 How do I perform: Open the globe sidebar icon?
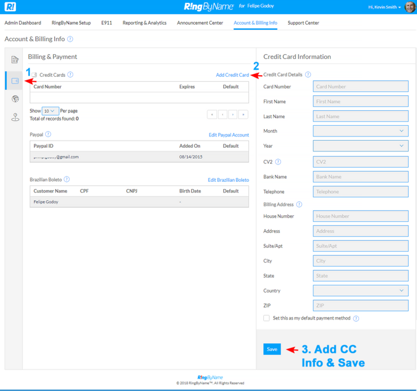(x=15, y=99)
